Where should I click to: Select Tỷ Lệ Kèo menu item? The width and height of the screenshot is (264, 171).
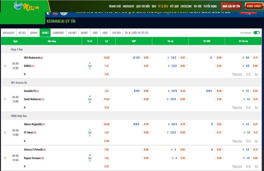[x=163, y=6]
